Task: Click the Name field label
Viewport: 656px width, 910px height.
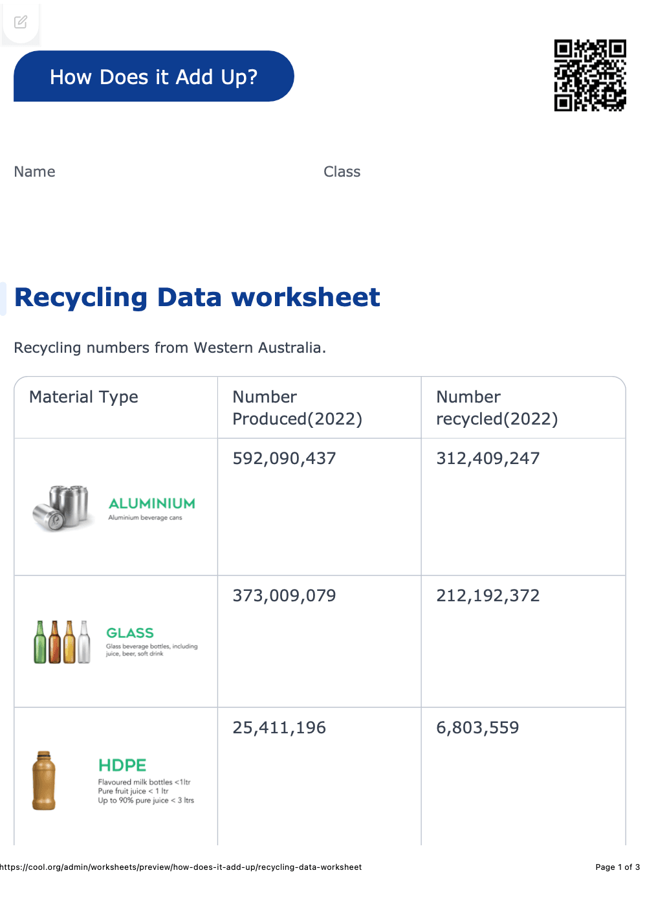Action: point(35,172)
